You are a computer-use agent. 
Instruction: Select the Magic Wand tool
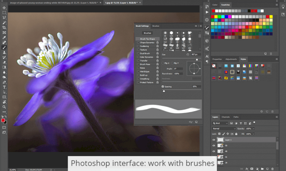(4, 22)
